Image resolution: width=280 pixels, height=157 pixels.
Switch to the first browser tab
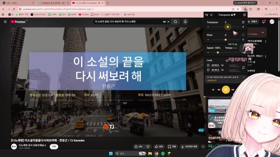(18, 3)
